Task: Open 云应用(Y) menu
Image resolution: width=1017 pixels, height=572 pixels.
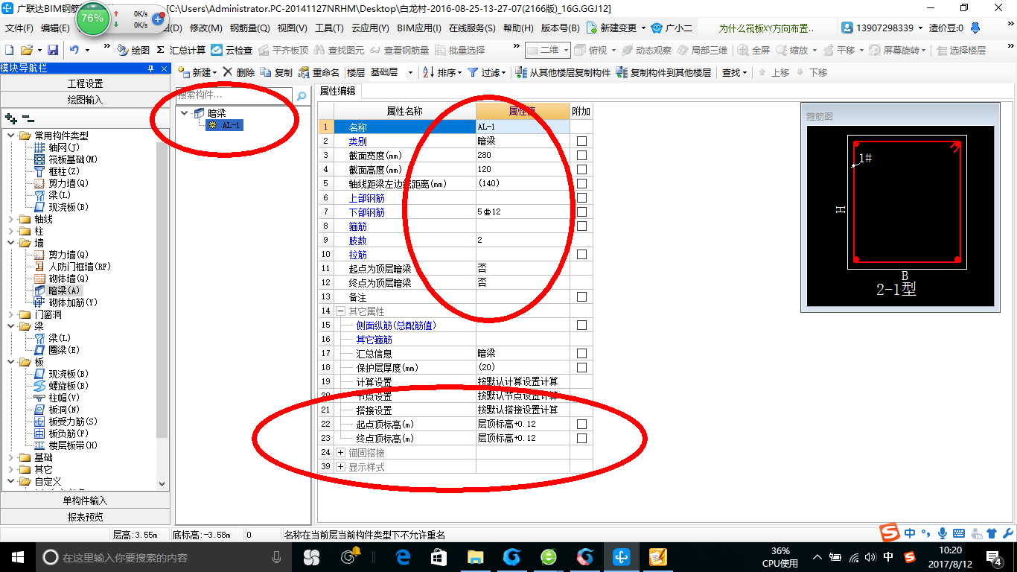Action: pos(370,28)
